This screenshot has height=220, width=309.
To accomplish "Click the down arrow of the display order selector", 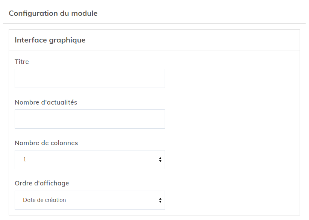I will 160,202.
